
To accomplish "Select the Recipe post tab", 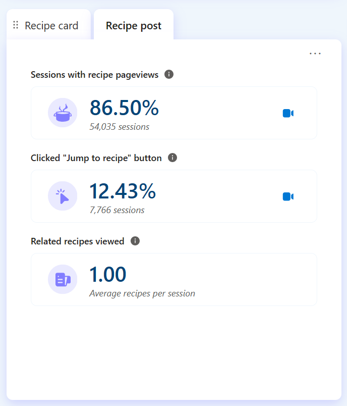I will pos(134,25).
